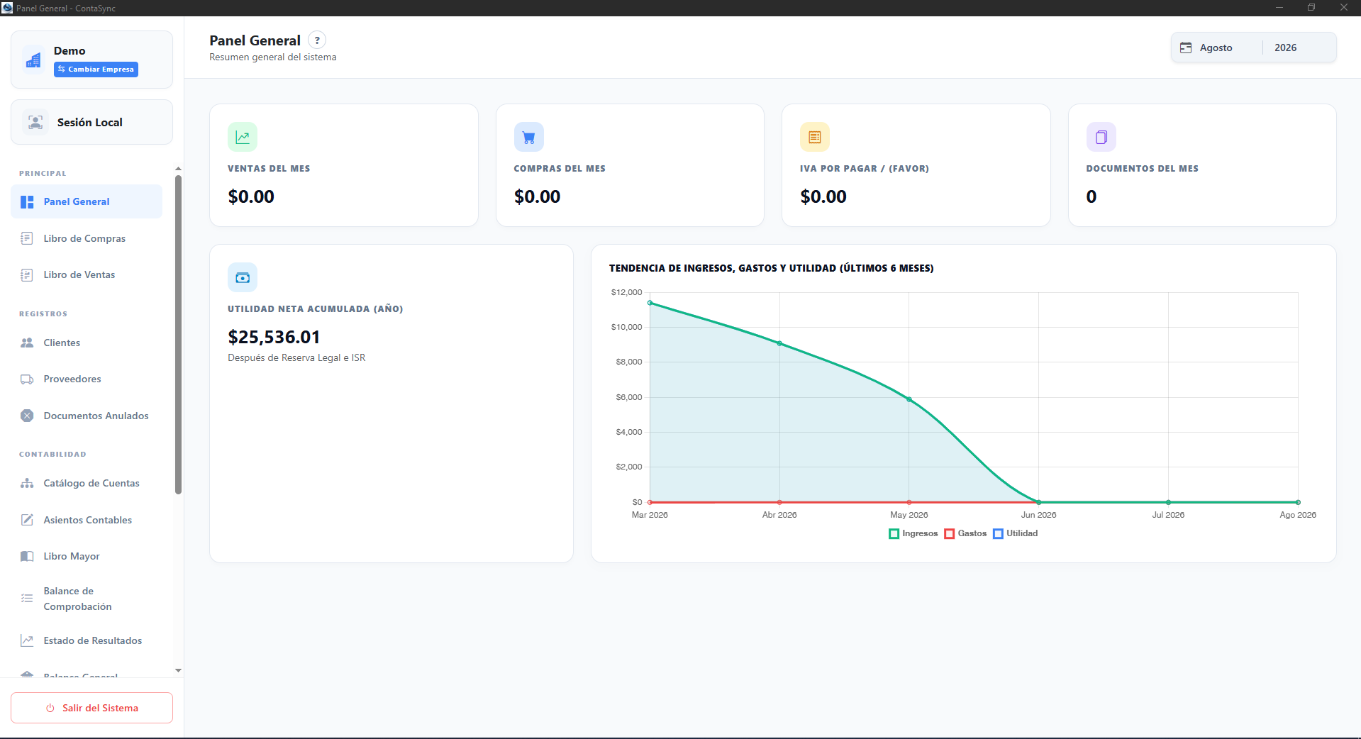Click the Sesión Local user icon
This screenshot has width=1361, height=739.
point(35,122)
